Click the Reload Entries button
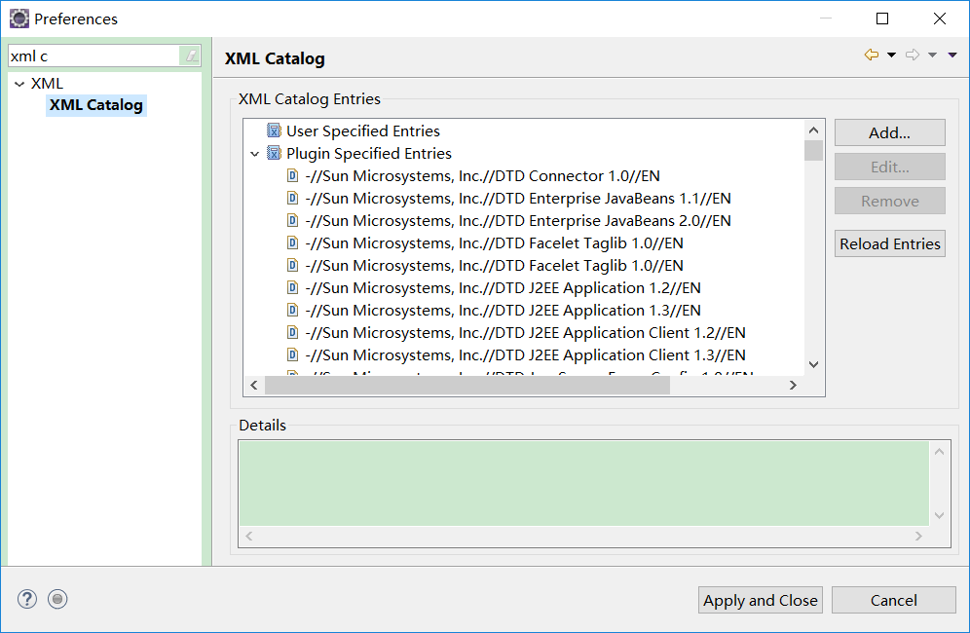This screenshot has height=633, width=970. pyautogui.click(x=889, y=243)
